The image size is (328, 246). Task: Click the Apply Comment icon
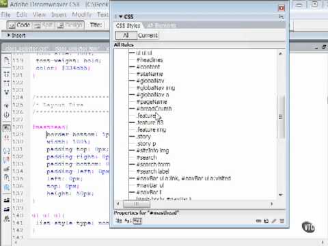(x=7, y=150)
